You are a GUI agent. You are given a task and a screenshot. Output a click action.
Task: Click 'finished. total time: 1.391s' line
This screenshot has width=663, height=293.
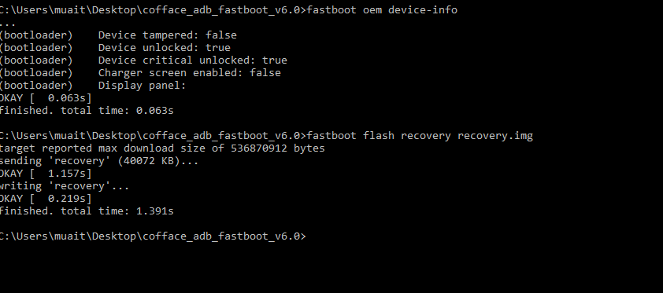coord(87,211)
